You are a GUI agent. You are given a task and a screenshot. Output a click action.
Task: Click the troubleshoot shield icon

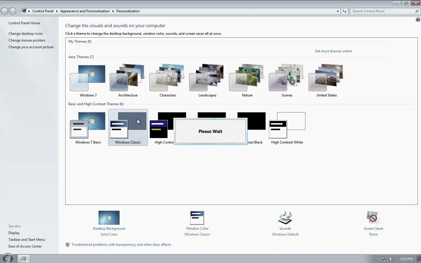[68, 245]
